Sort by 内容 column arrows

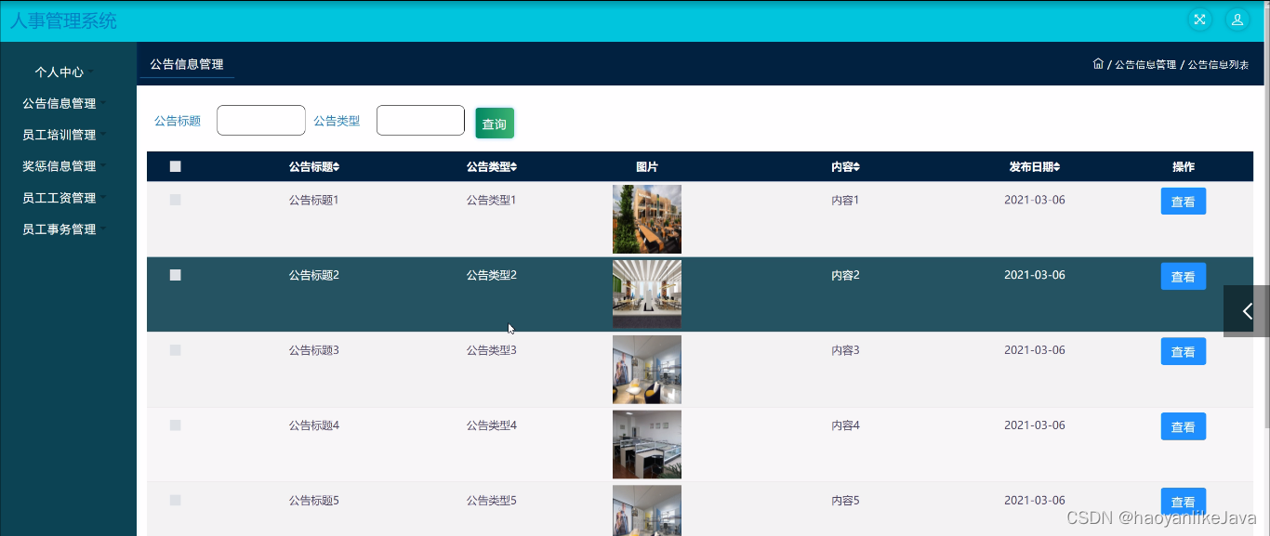tap(856, 167)
